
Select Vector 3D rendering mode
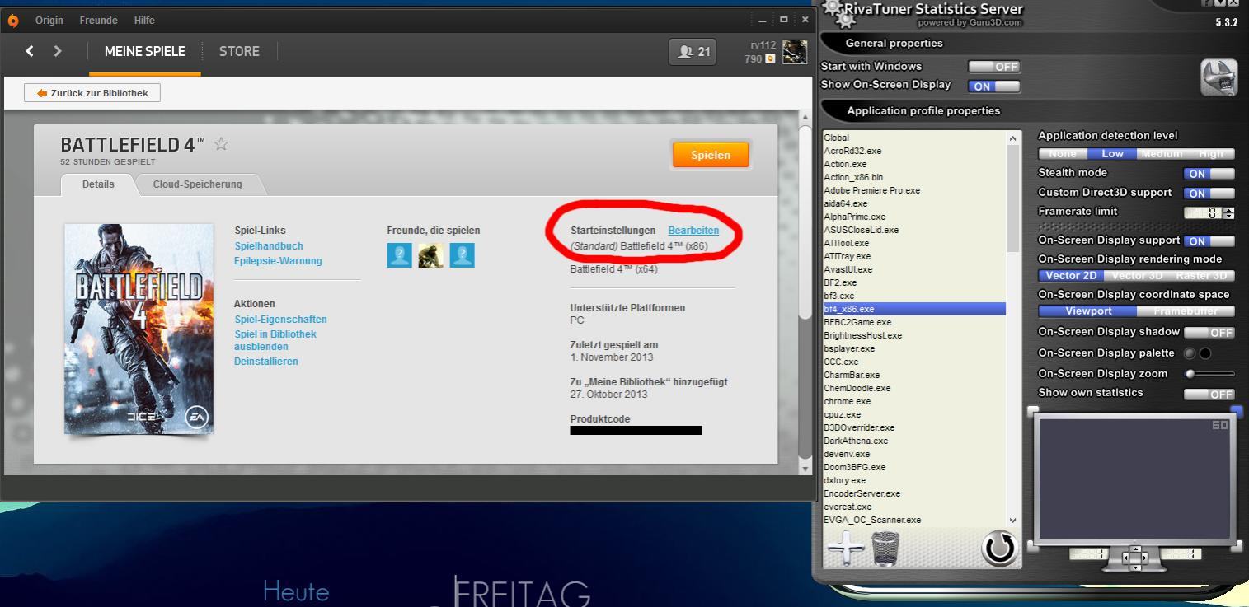tap(1136, 276)
